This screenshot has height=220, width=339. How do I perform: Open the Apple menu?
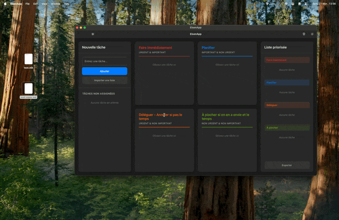5,4
